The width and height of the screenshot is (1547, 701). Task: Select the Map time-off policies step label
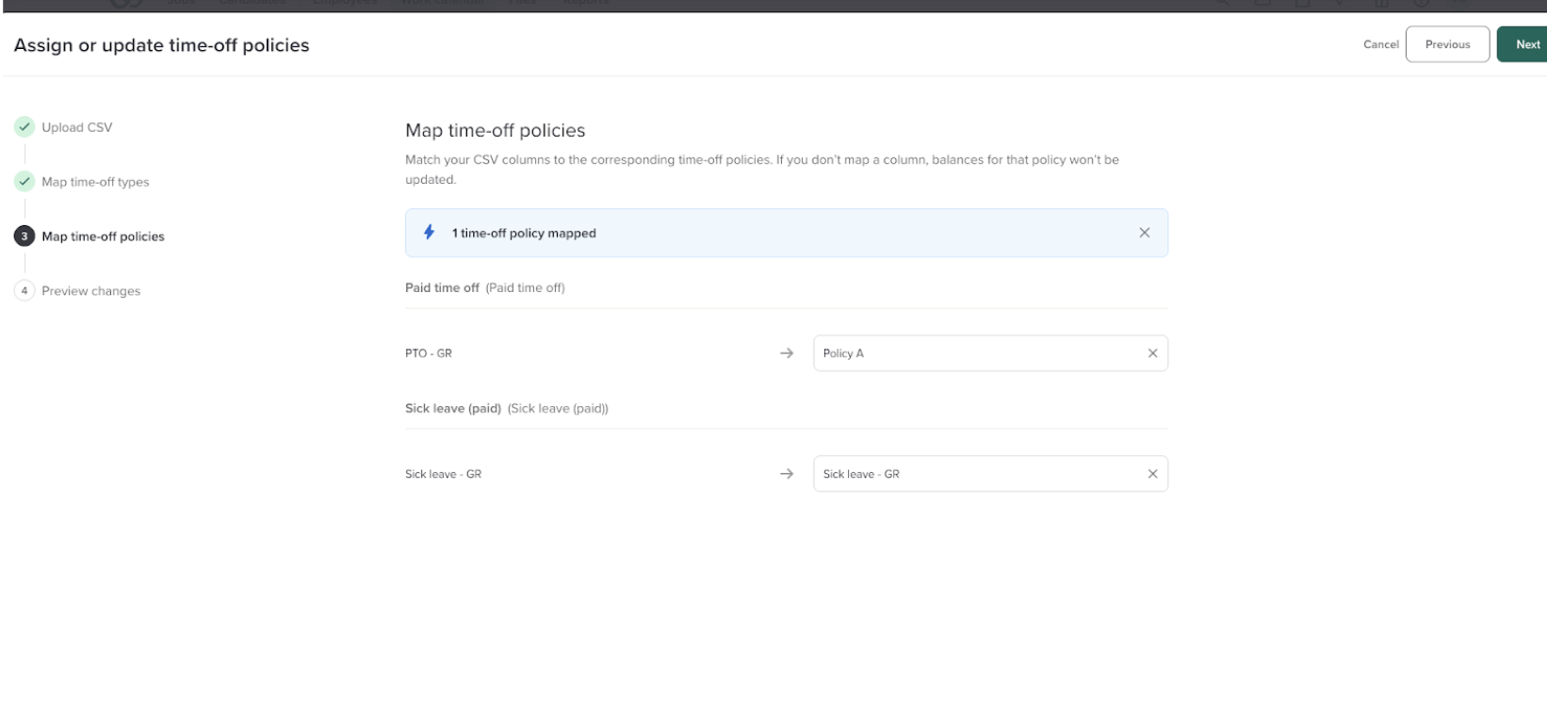tap(103, 236)
